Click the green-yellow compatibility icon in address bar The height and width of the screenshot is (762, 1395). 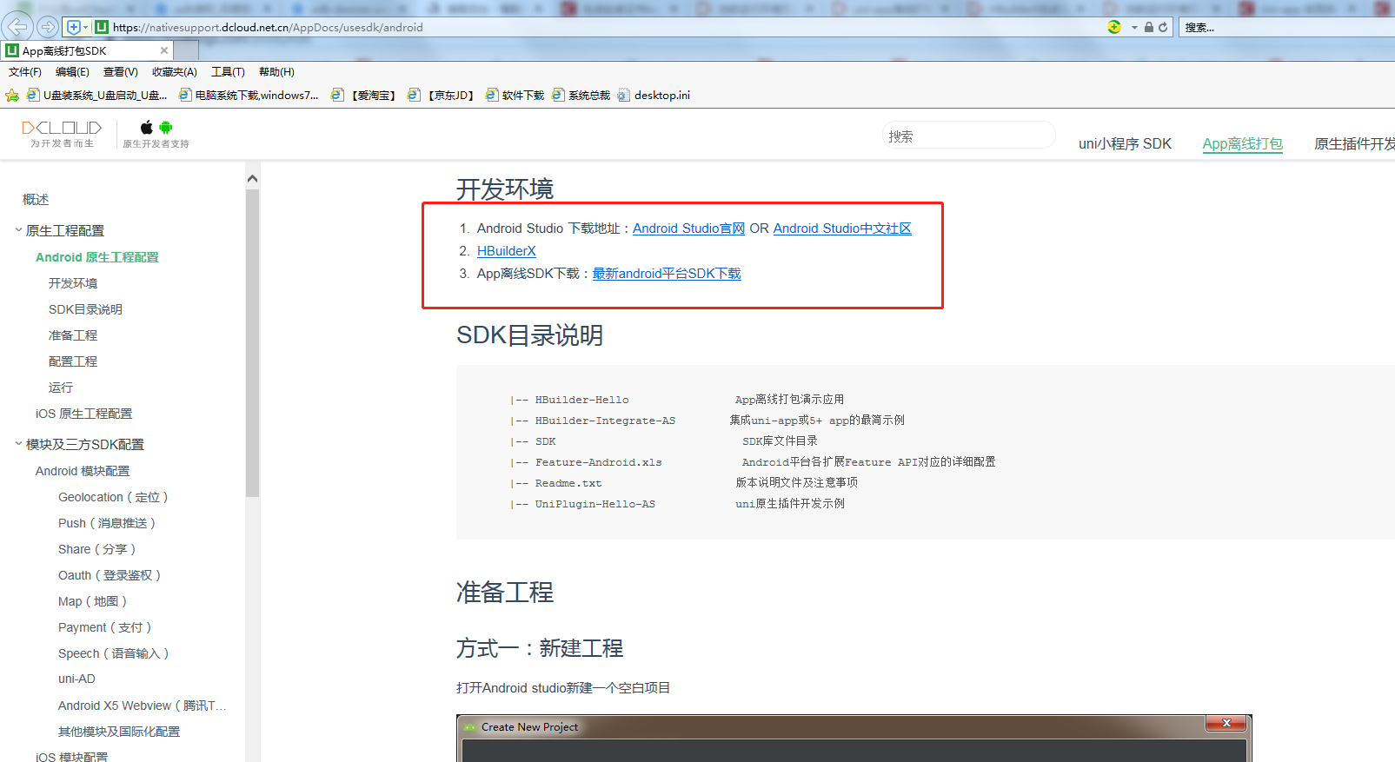(1114, 27)
